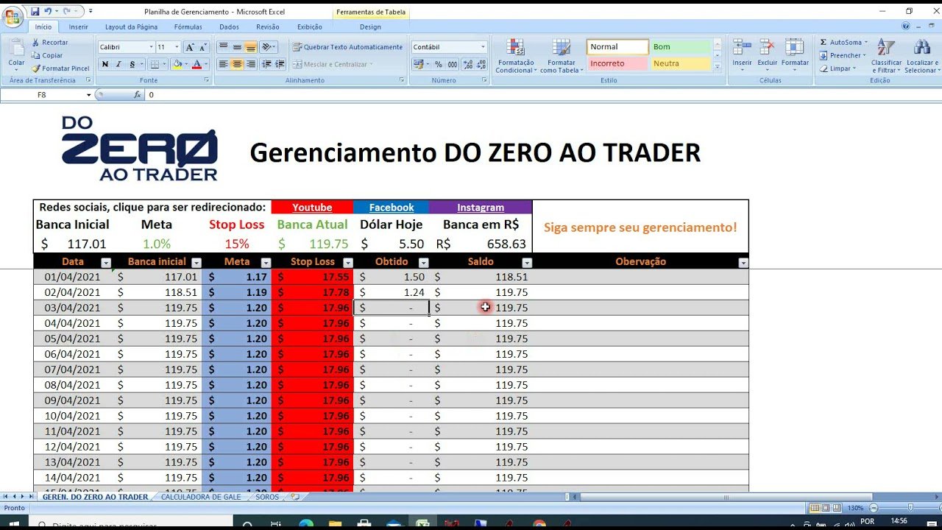Image resolution: width=942 pixels, height=530 pixels.
Task: Switch to the SOROS sheet
Action: click(267, 498)
